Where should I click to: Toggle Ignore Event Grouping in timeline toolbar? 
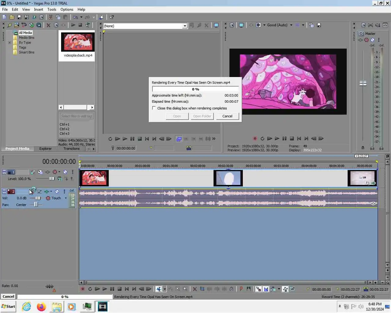[293, 289]
